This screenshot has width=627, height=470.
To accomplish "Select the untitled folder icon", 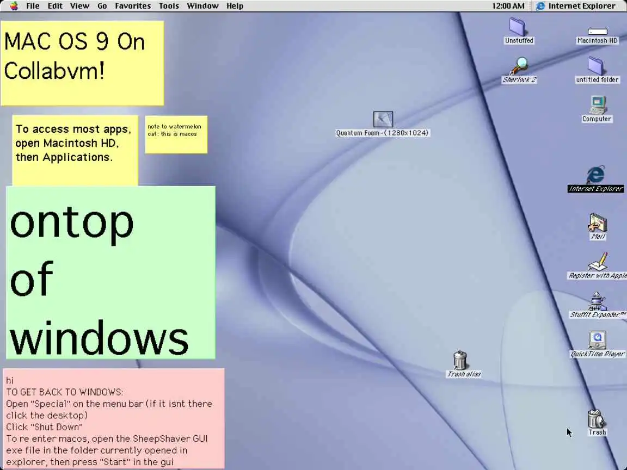I will coord(596,65).
